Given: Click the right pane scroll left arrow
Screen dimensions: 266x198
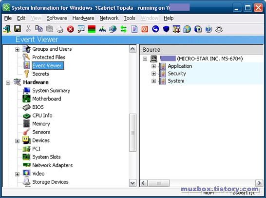Looking at the screenshot, I should click(x=143, y=183).
